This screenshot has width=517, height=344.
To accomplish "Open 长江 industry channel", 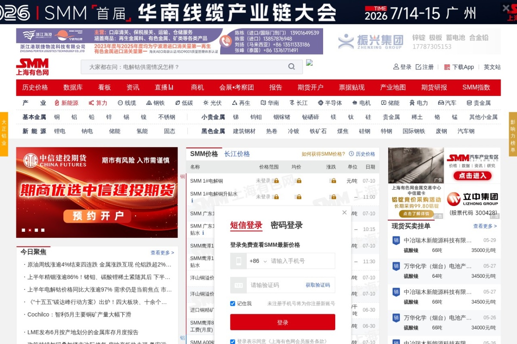I will (299, 103).
